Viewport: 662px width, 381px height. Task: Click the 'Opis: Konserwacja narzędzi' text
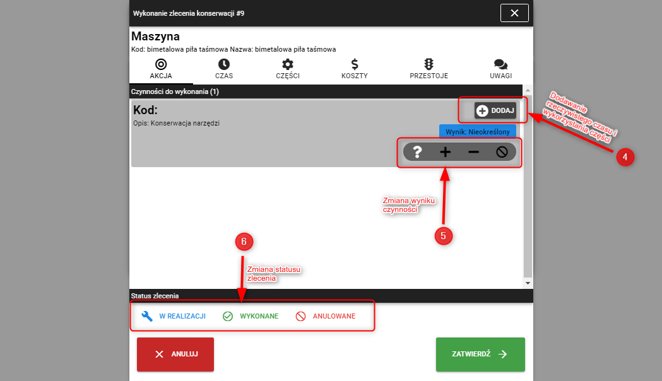coord(177,123)
